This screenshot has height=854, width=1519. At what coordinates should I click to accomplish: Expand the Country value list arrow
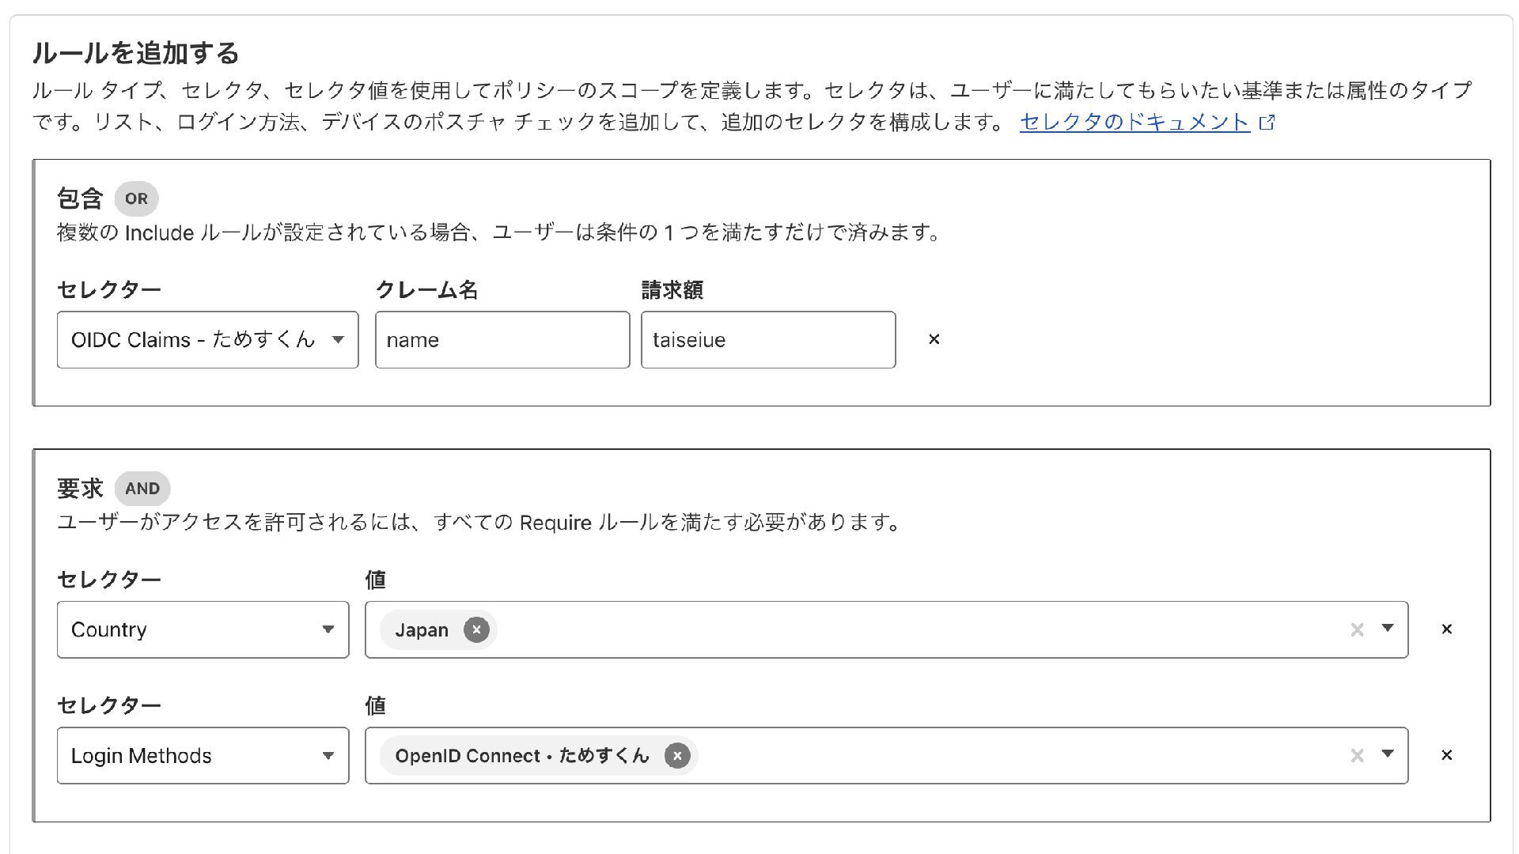click(x=1388, y=628)
